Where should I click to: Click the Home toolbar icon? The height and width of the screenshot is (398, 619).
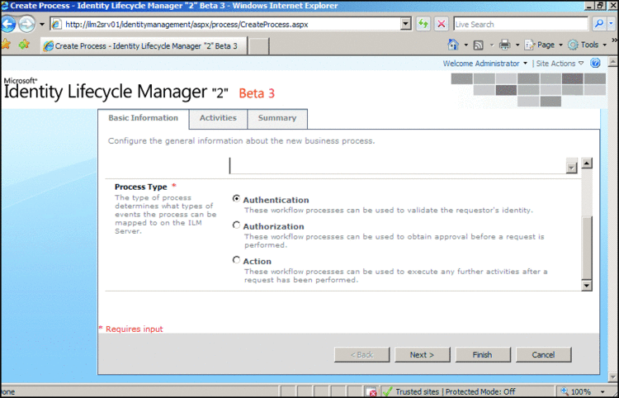point(453,45)
